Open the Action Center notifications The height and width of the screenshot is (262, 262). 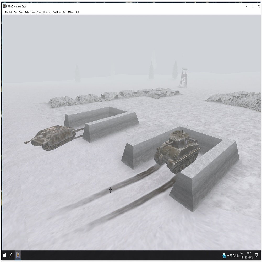tap(256, 255)
